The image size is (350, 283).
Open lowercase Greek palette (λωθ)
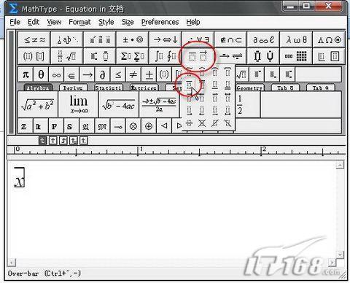coord(296,39)
